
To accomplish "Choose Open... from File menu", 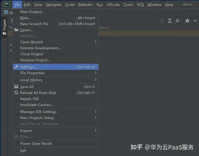I will tap(56, 30).
